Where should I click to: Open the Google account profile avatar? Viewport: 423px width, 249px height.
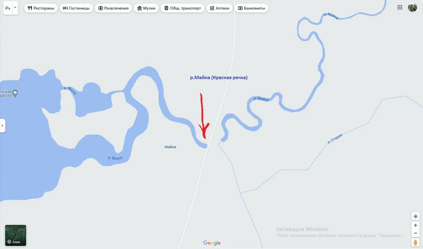412,7
